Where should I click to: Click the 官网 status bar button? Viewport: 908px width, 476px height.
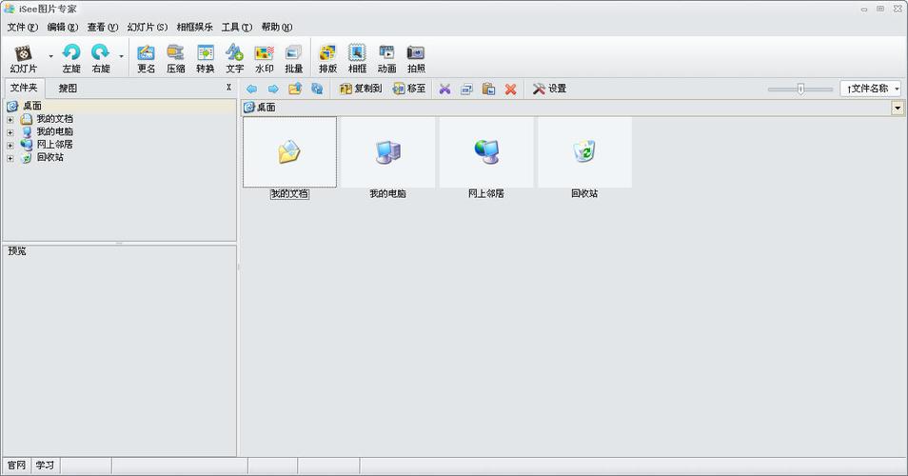(17, 465)
